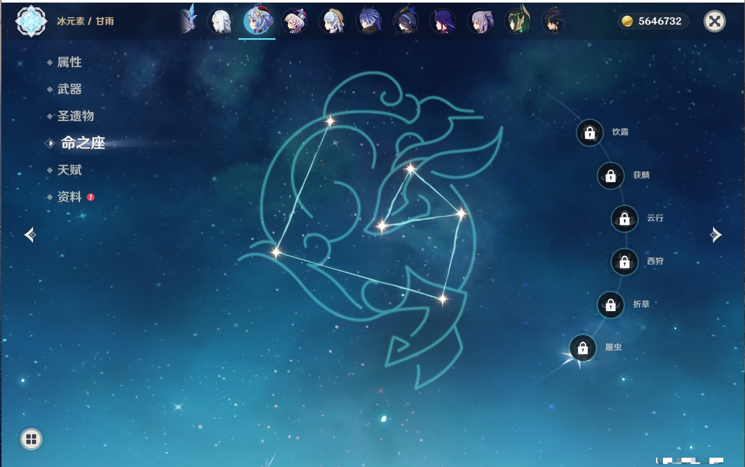Click the Mora coin icon
This screenshot has width=745, height=467.
coord(627,21)
